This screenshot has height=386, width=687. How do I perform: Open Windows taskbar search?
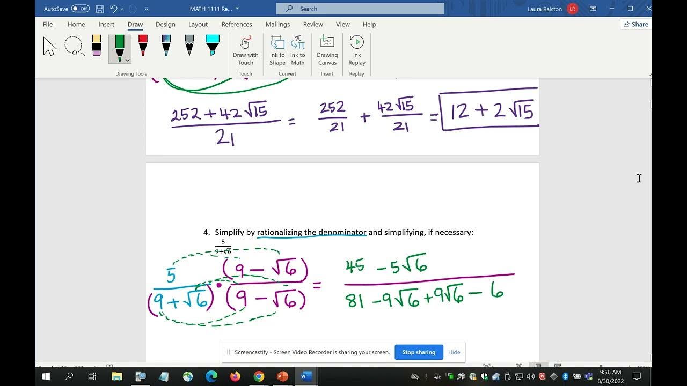point(69,376)
